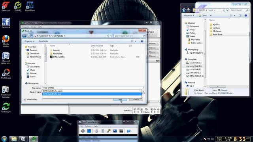Viewport: 253px width, 142px height.
Task: Click the record button in Free Screen Recorder
Action: [83, 131]
